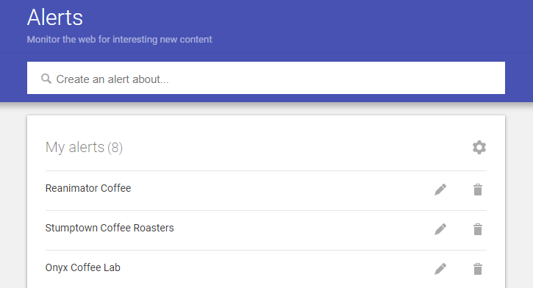Viewport: 533px width, 288px height.
Task: Open the Onyx Coffee Lab alert
Action: click(82, 267)
